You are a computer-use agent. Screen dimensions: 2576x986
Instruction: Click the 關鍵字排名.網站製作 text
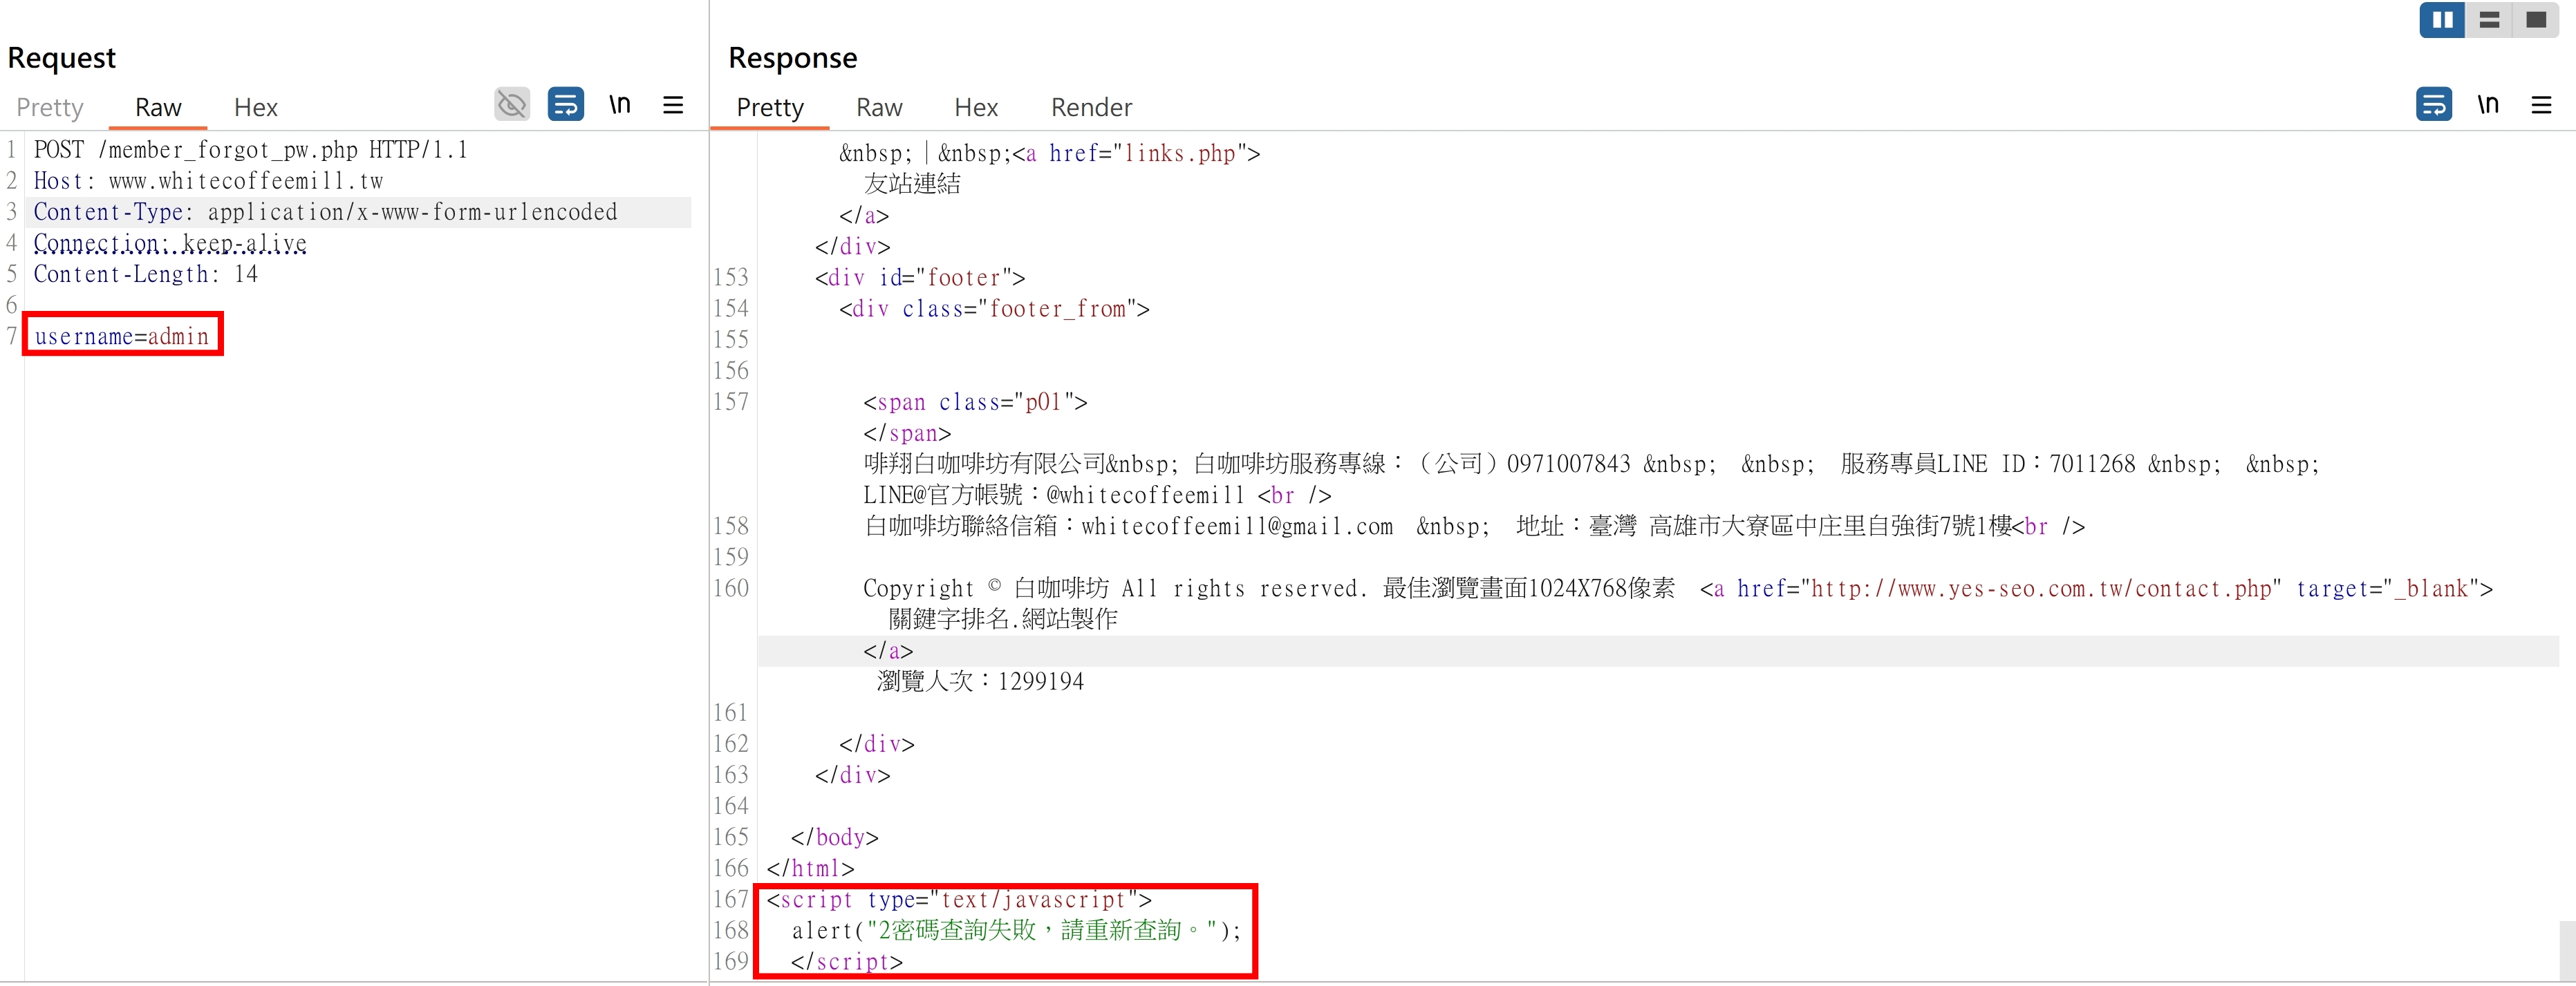1003,619
